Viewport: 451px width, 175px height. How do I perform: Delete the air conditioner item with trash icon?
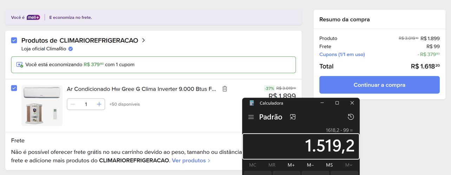[225, 89]
